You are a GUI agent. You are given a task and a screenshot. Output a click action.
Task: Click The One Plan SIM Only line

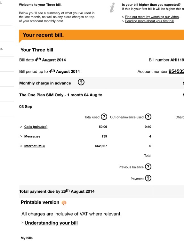pos(60,95)
